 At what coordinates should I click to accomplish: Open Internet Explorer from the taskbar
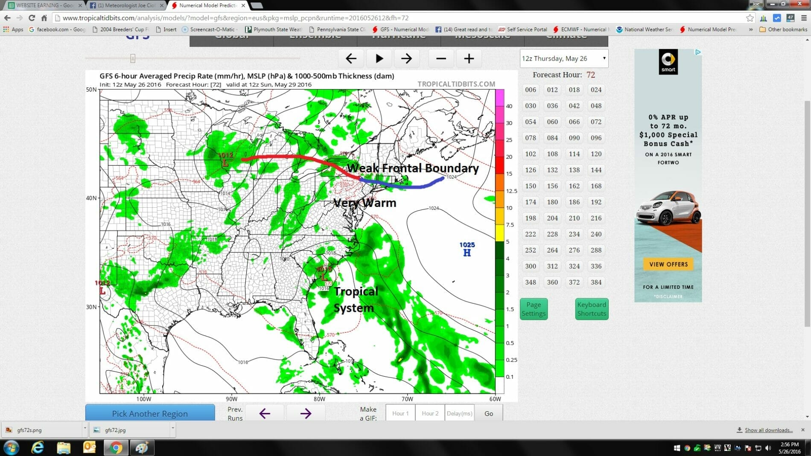pyautogui.click(x=38, y=447)
